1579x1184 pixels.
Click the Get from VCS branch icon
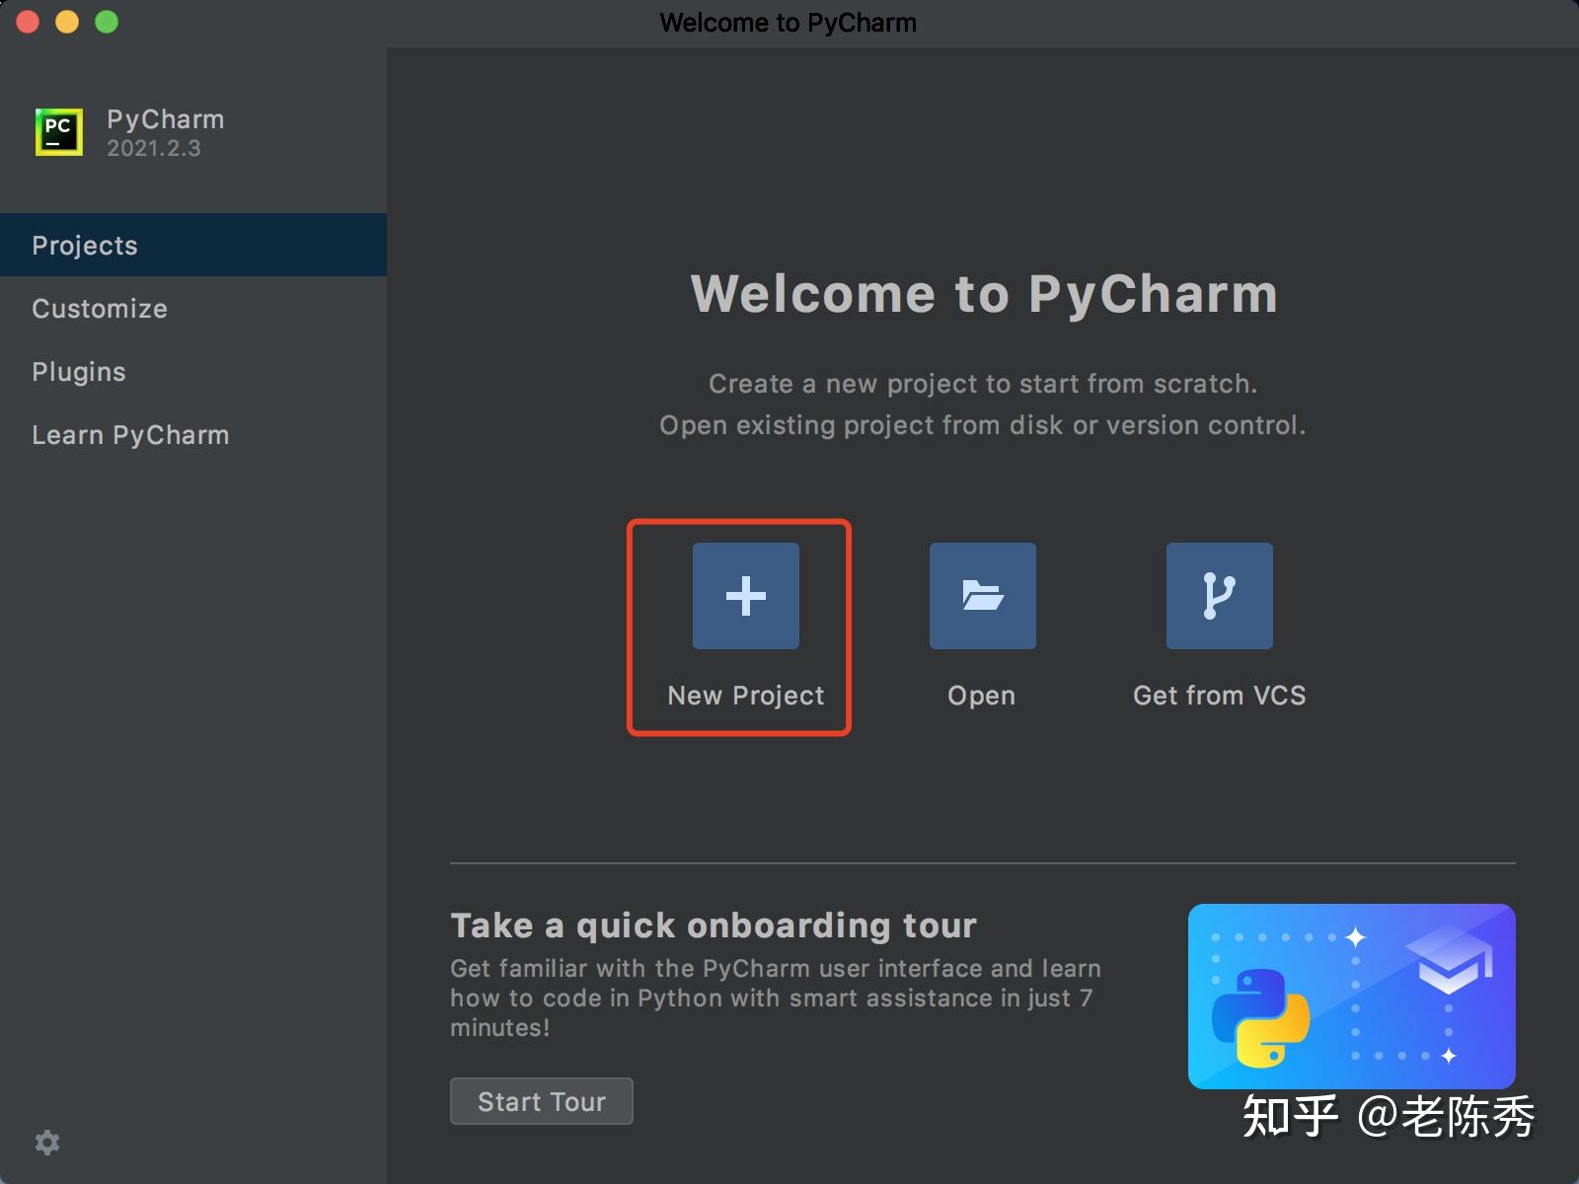click(x=1218, y=595)
